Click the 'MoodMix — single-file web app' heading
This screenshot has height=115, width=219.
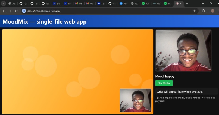(44, 22)
